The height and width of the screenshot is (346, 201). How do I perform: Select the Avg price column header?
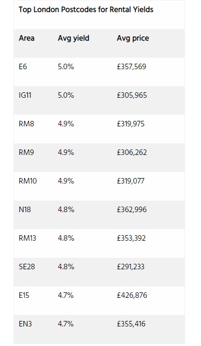point(133,39)
